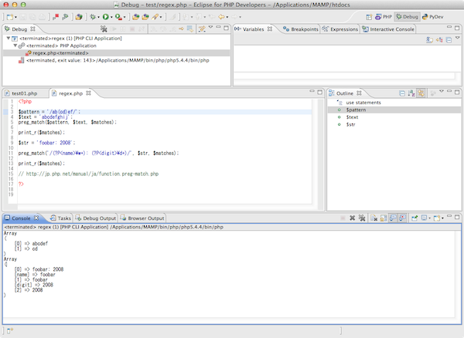Viewport: 464px width, 338px height.
Task: Click the New file wizard icon in main toolbar
Action: [x=10, y=17]
